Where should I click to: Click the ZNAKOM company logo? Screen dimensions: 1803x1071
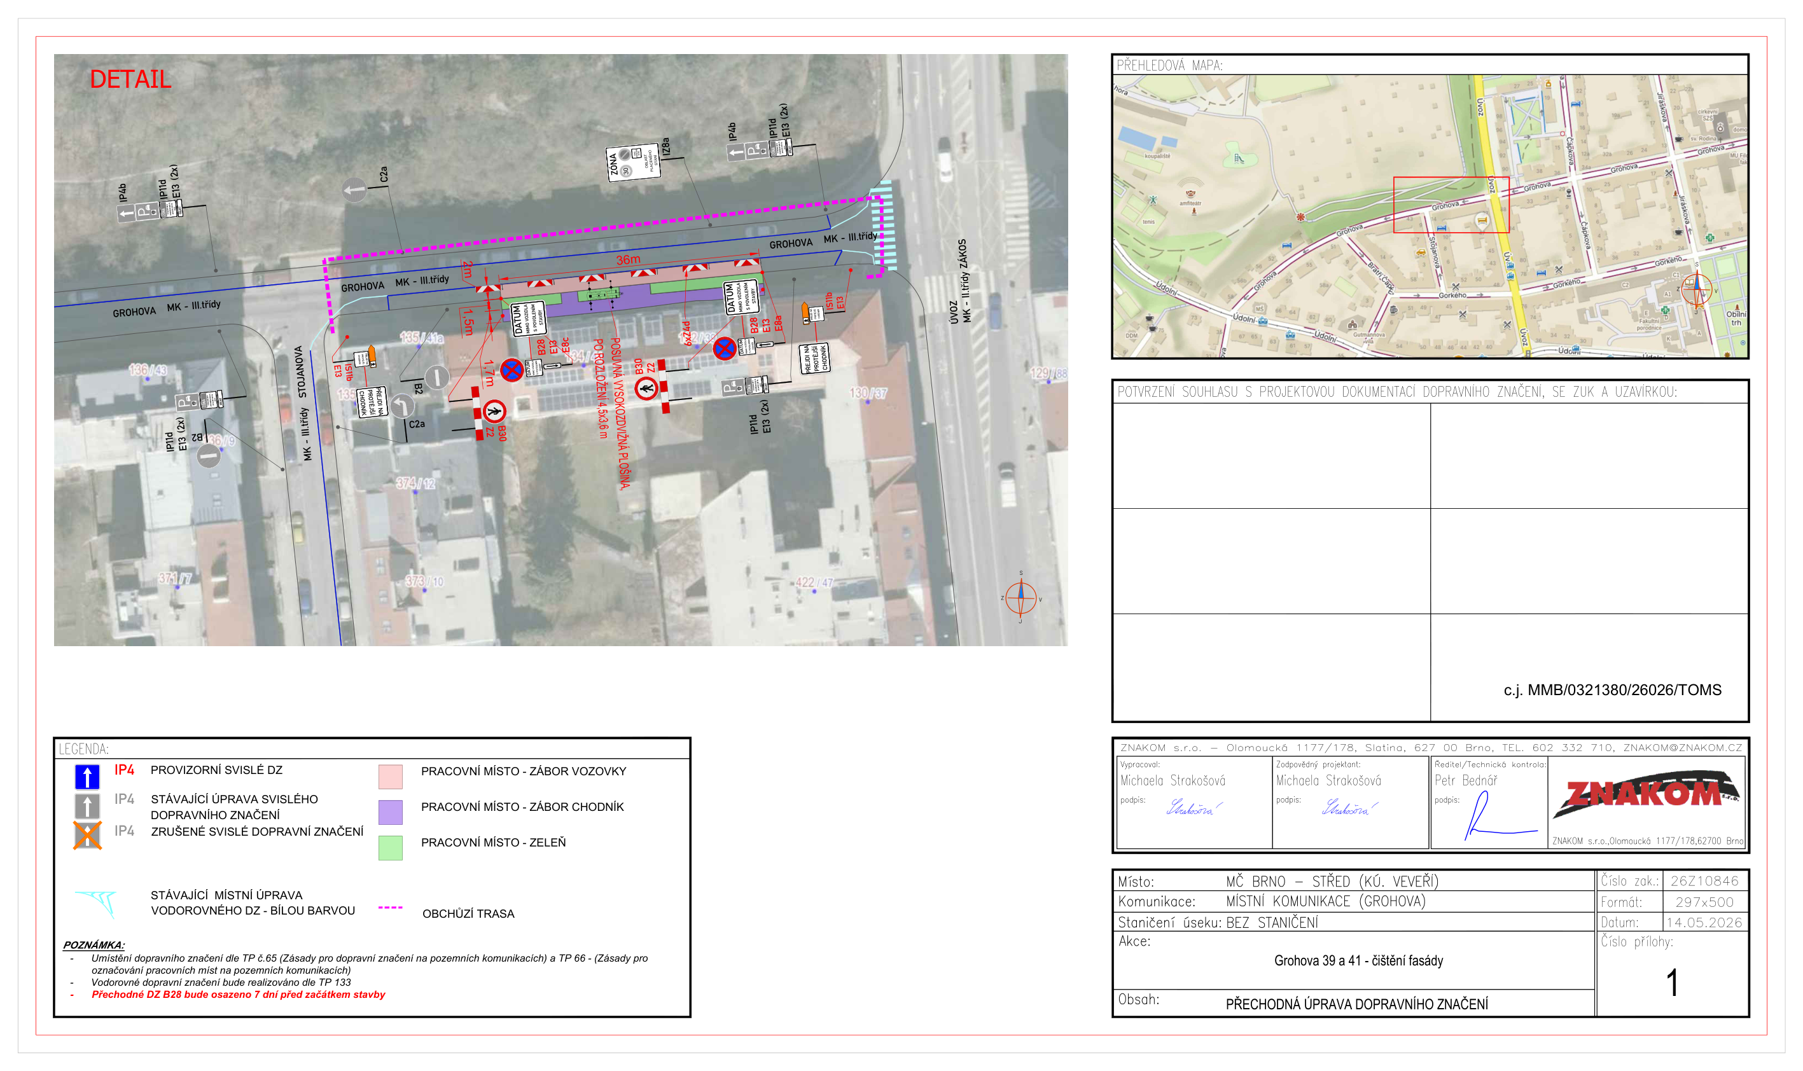click(x=1646, y=794)
